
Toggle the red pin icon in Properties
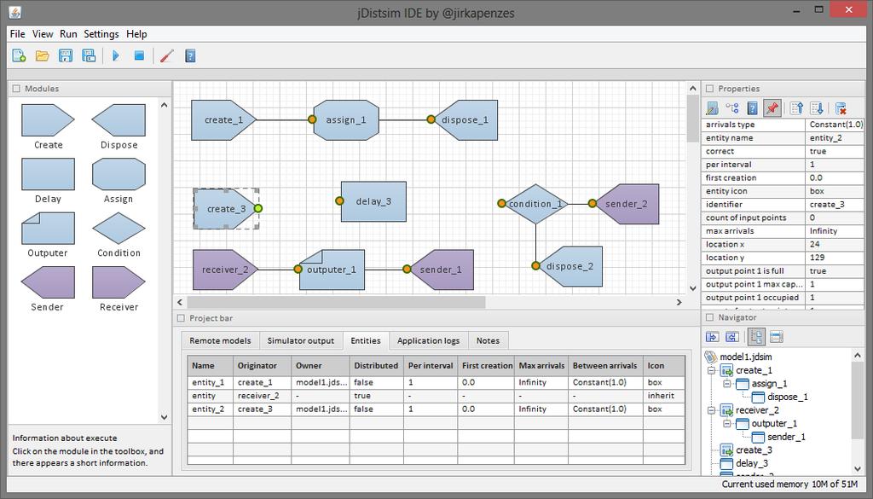coord(772,108)
